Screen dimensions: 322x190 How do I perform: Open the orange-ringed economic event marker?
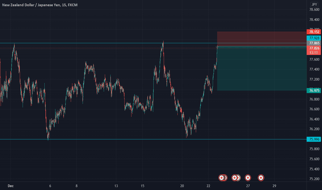(238, 178)
